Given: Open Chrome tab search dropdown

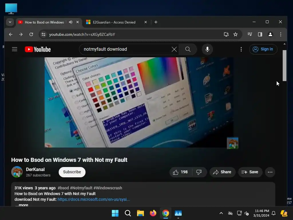Looking at the screenshot, I should (10, 22).
